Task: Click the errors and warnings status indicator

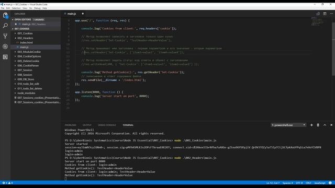Action: [x=7, y=183]
